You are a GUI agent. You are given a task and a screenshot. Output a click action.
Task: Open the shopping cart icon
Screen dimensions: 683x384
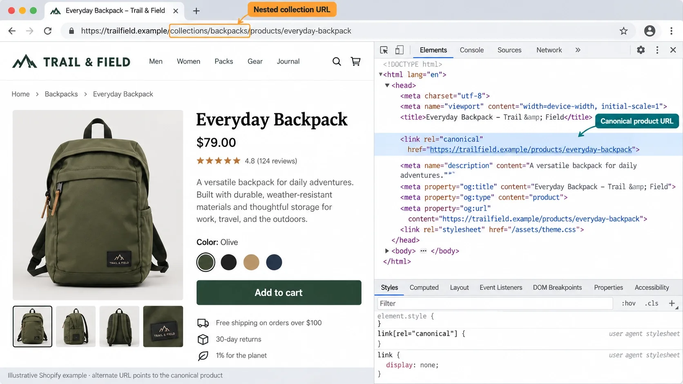point(356,61)
